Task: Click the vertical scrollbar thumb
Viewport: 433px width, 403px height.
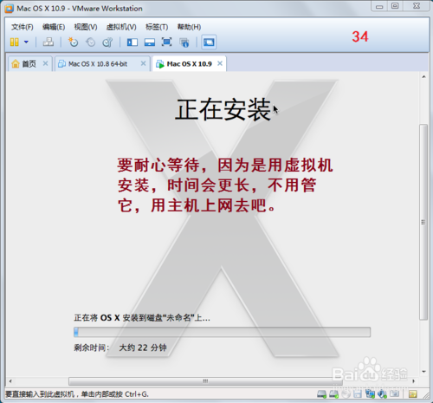Action: click(x=423, y=222)
